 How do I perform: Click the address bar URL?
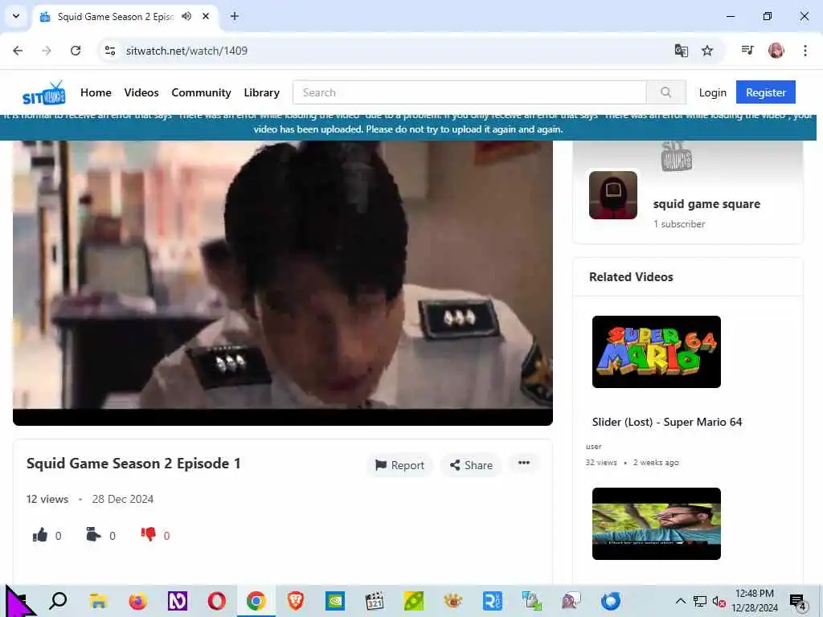[x=186, y=51]
